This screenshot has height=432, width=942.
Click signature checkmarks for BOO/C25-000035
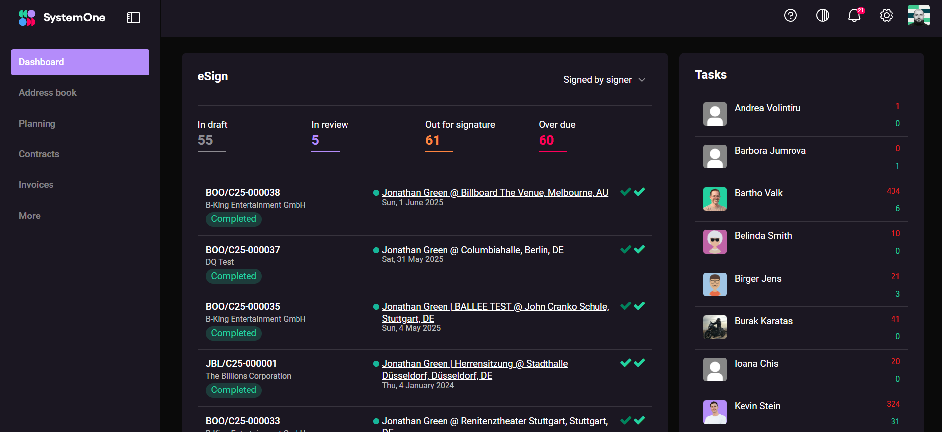633,306
